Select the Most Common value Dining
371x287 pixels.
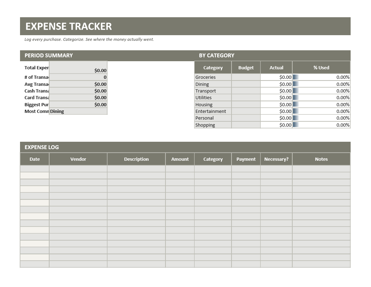click(x=78, y=111)
